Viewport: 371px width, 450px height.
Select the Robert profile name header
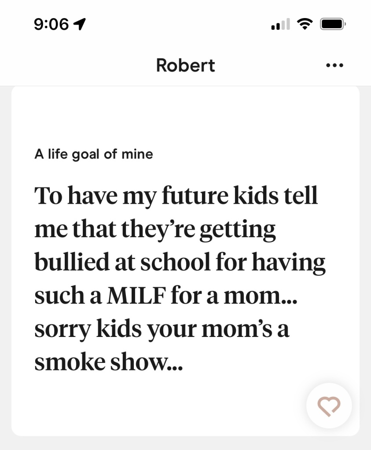point(186,66)
